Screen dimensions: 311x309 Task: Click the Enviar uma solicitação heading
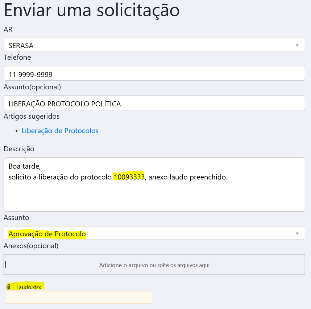(91, 11)
